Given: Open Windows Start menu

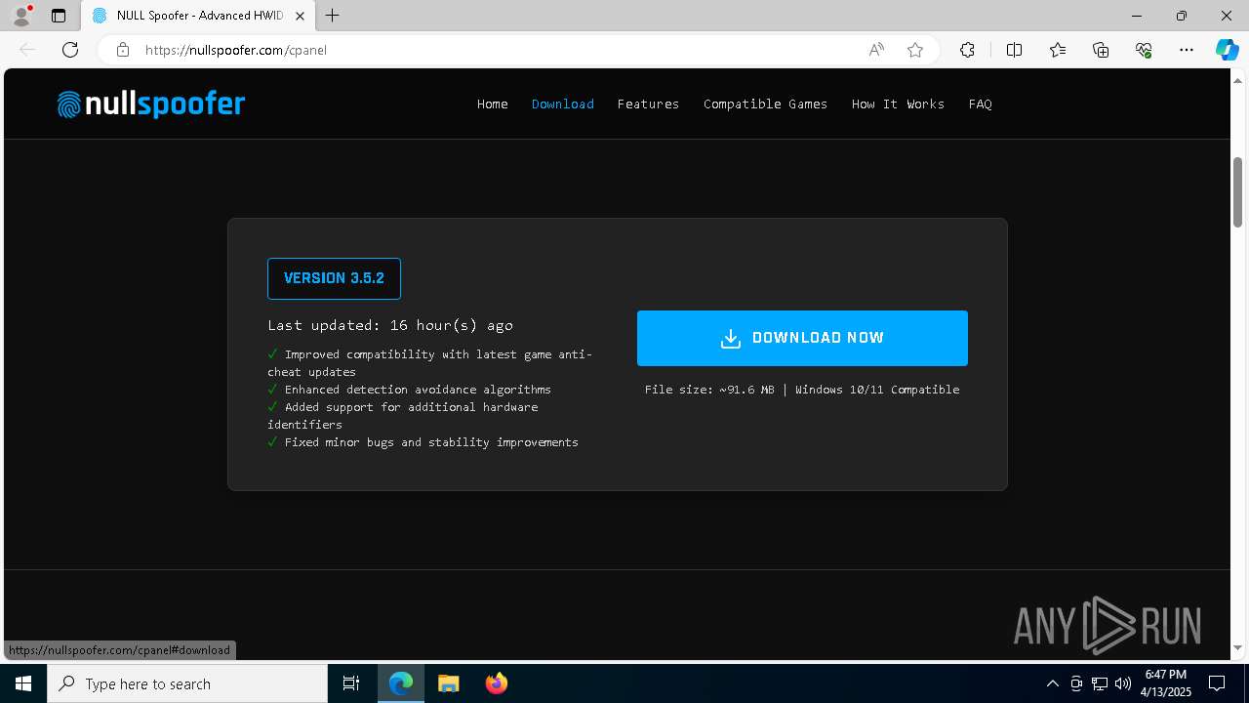Looking at the screenshot, I should [x=23, y=683].
